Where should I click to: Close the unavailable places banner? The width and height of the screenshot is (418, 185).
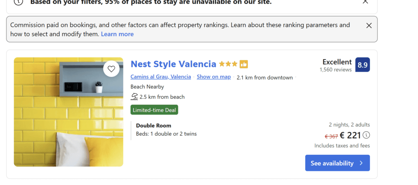(365, 2)
